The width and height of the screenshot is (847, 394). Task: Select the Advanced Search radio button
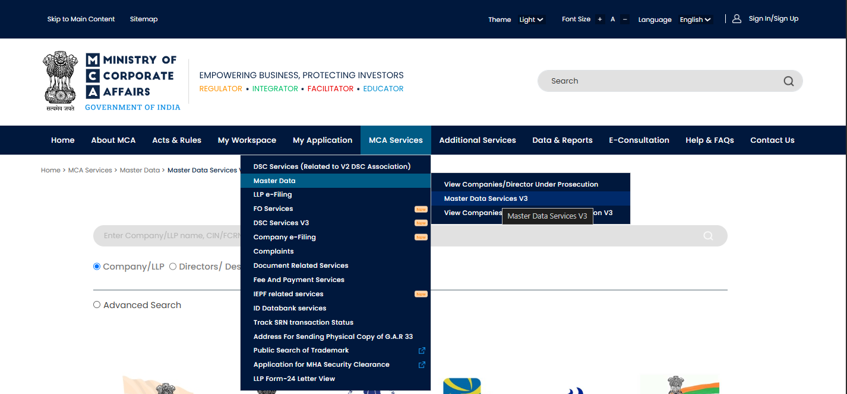tap(97, 305)
